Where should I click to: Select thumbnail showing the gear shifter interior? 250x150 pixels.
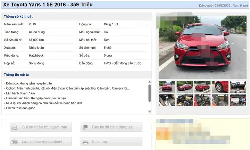click(x=167, y=100)
